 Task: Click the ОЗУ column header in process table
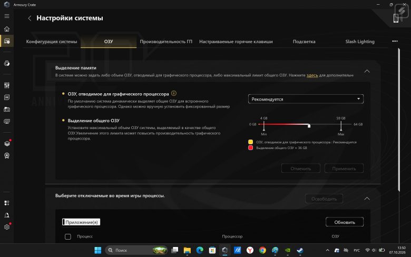335,236
